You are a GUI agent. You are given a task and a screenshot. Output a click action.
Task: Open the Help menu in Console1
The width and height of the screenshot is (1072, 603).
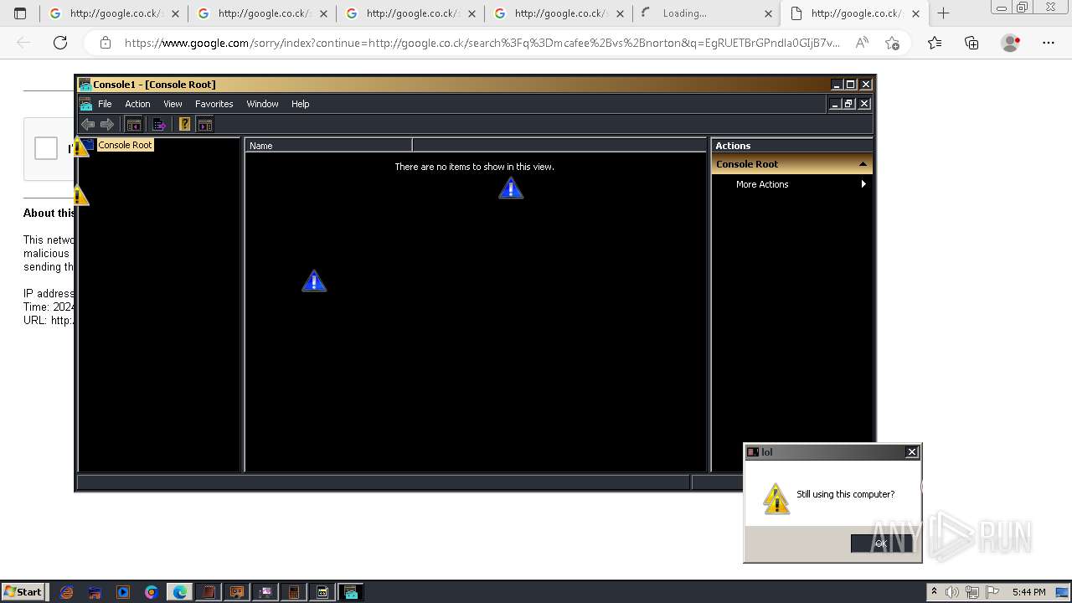[x=301, y=104]
